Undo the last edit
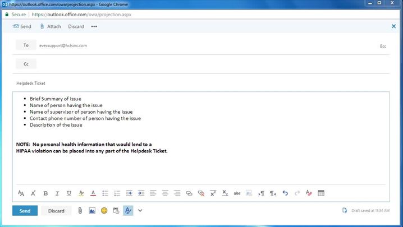 (x=285, y=193)
